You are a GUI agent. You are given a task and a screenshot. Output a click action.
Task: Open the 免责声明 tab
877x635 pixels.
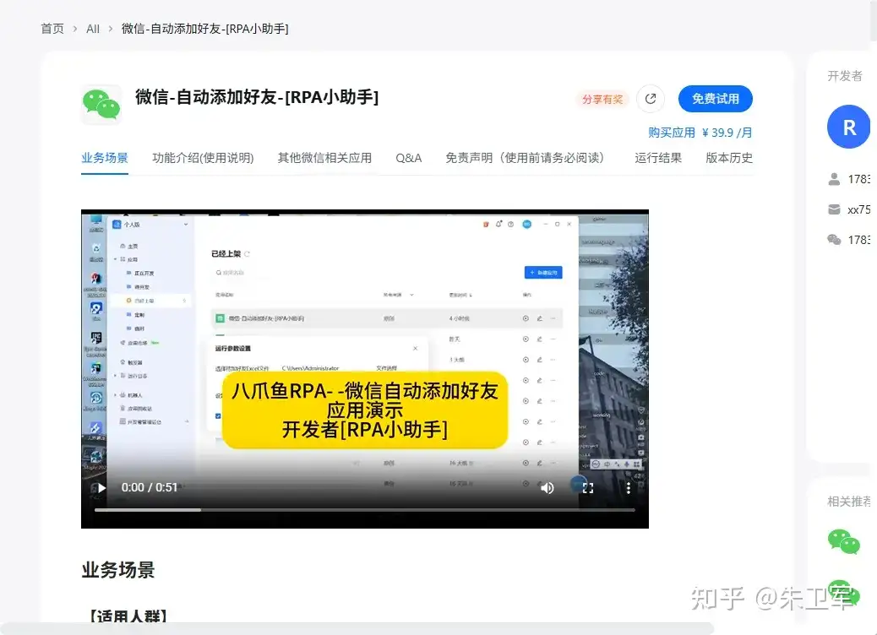click(x=525, y=158)
